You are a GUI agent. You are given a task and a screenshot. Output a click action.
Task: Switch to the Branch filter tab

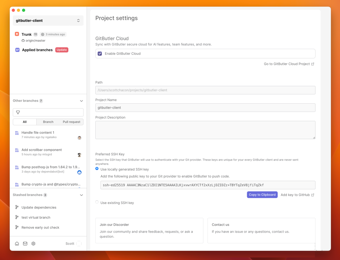48,122
